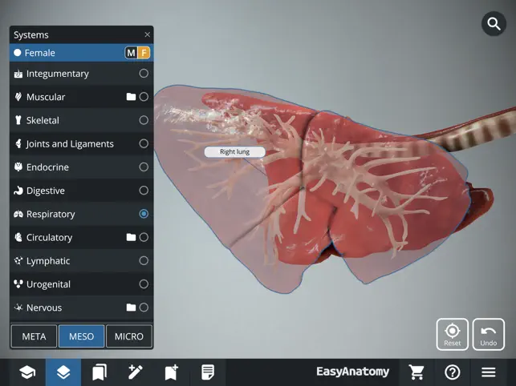Select the magic pen annotation tool

136,372
